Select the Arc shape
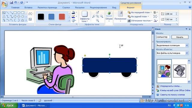The width and height of the screenshot is (192, 108). point(8,20)
